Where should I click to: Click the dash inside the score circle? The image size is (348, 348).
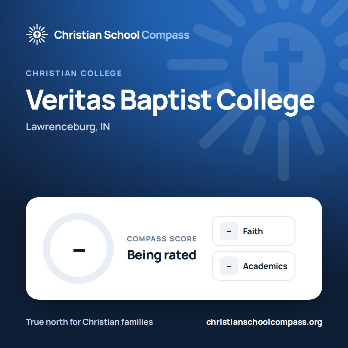pos(79,251)
